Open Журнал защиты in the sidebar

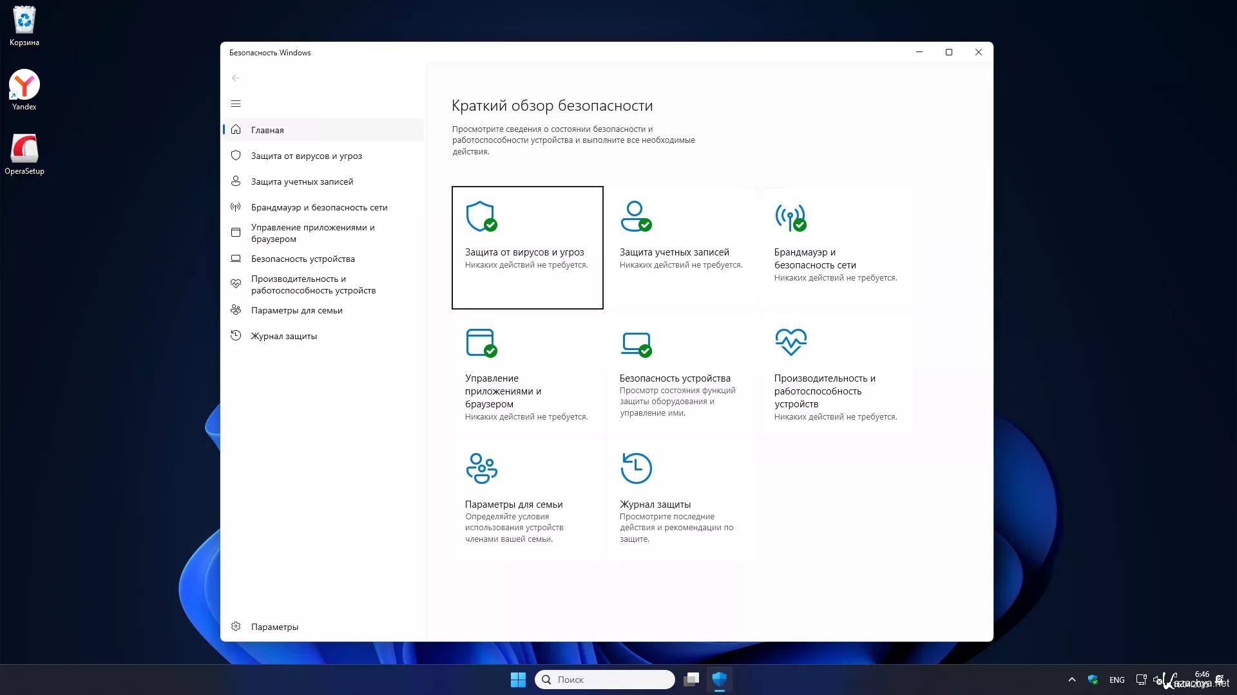click(x=283, y=336)
